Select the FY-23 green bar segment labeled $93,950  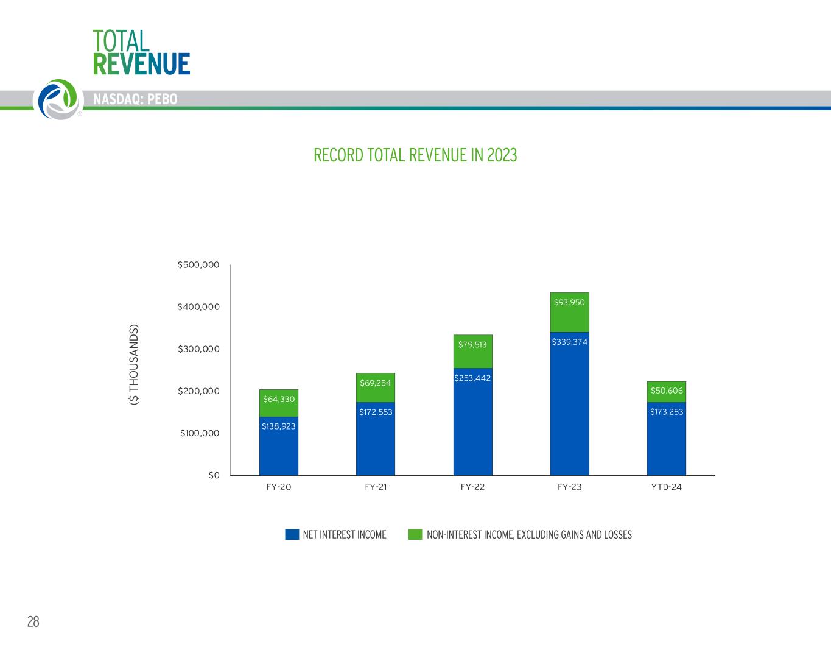point(569,313)
